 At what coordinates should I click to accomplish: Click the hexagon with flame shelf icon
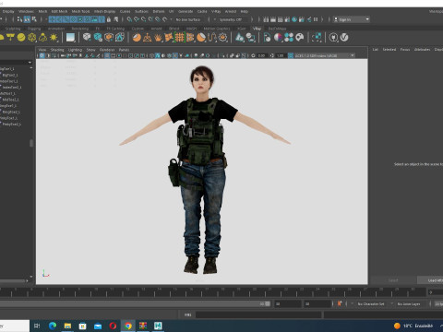tap(119, 38)
